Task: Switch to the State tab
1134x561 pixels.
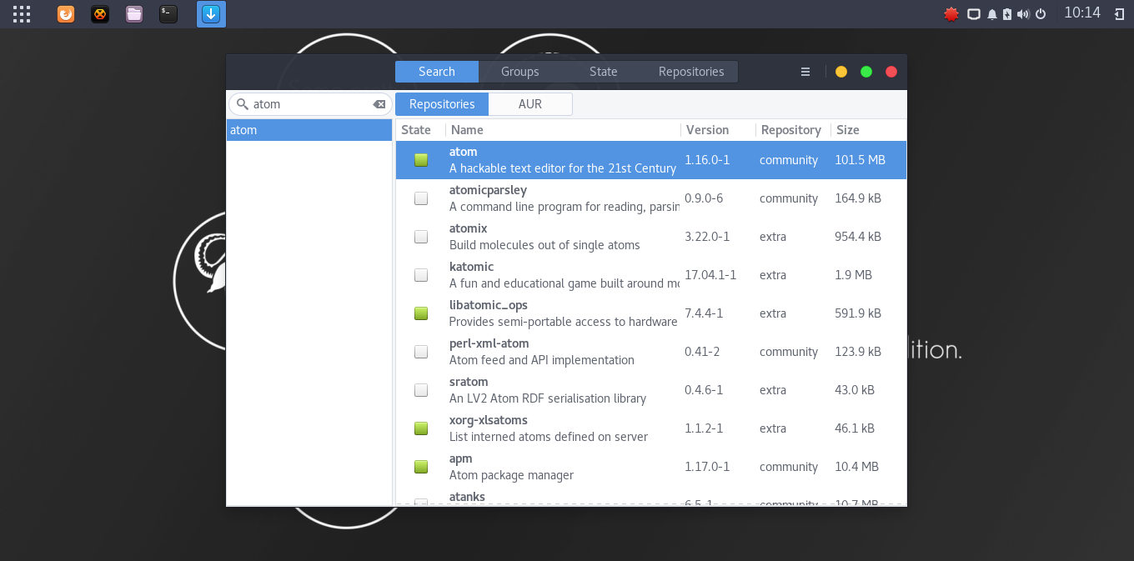Action: [604, 72]
